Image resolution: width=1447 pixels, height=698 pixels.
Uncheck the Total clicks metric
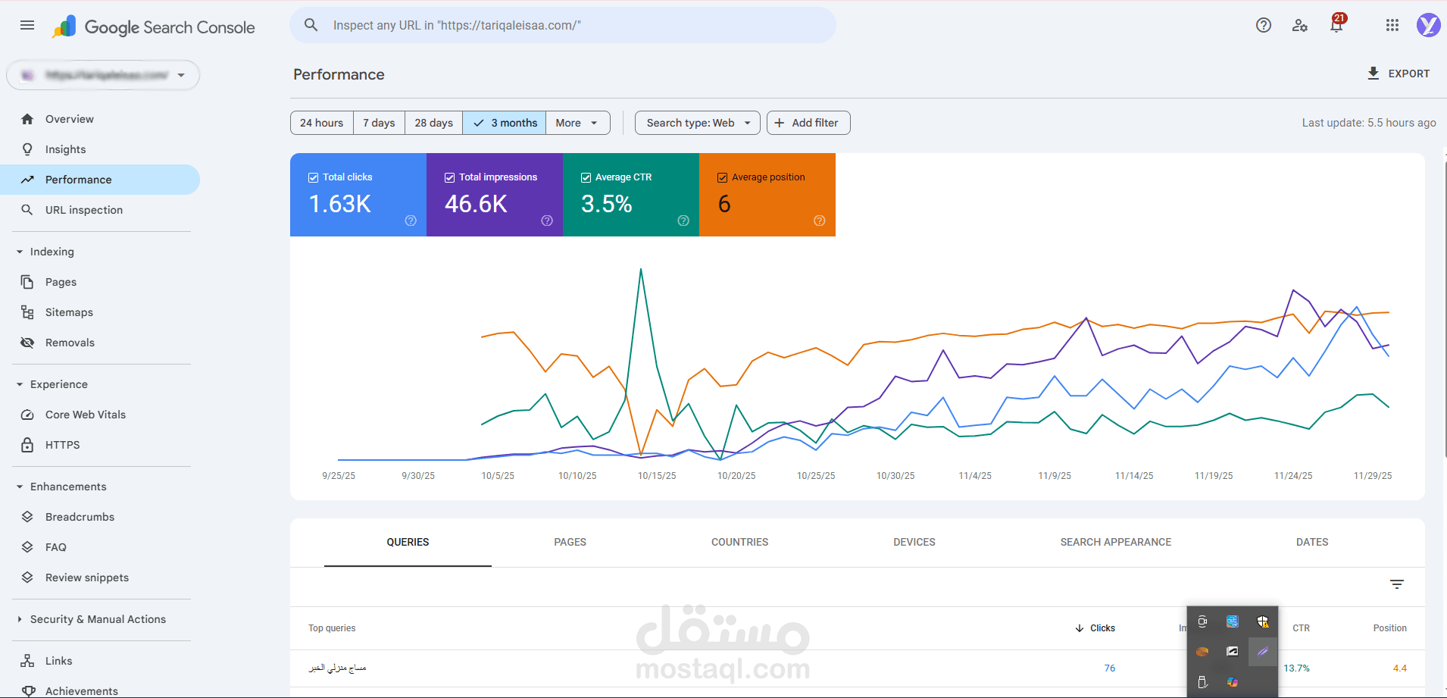(313, 177)
